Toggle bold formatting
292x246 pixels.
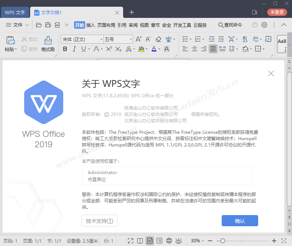(65, 49)
